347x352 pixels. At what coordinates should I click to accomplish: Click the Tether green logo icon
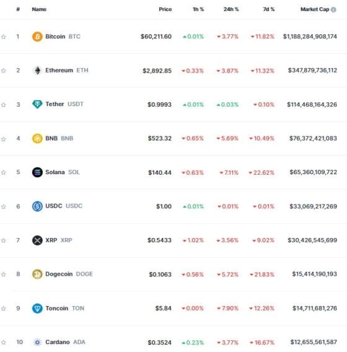click(37, 104)
